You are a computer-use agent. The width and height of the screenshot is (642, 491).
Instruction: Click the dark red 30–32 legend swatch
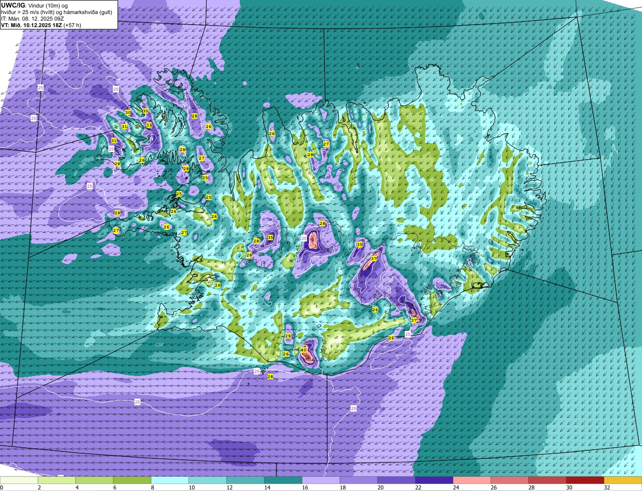click(x=585, y=480)
